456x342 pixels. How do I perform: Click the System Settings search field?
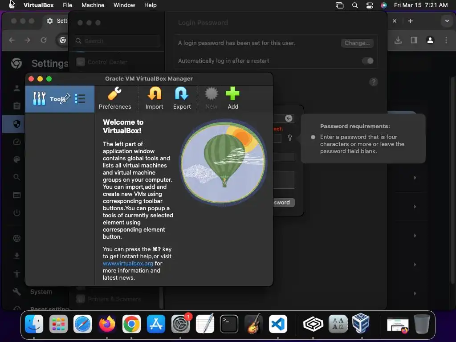coord(117,41)
